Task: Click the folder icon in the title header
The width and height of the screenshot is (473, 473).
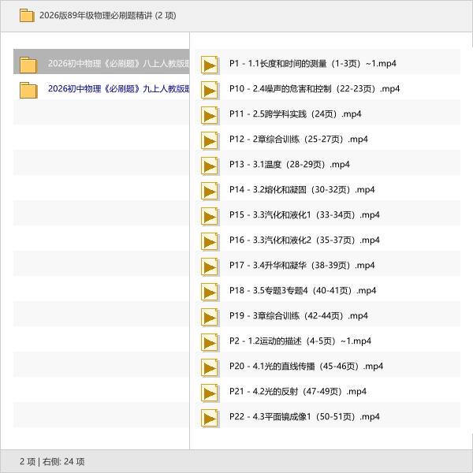Action: (27, 16)
